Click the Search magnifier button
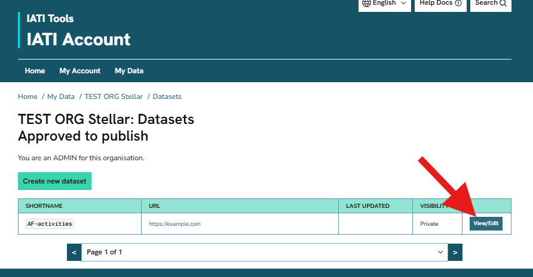The height and width of the screenshot is (277, 533). tap(491, 4)
